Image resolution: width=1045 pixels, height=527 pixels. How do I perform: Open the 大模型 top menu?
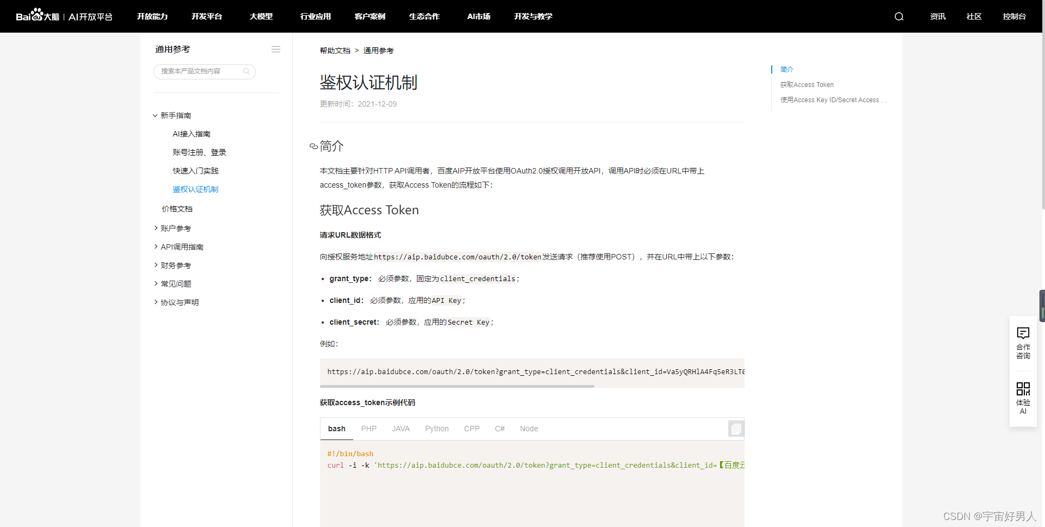tap(261, 16)
